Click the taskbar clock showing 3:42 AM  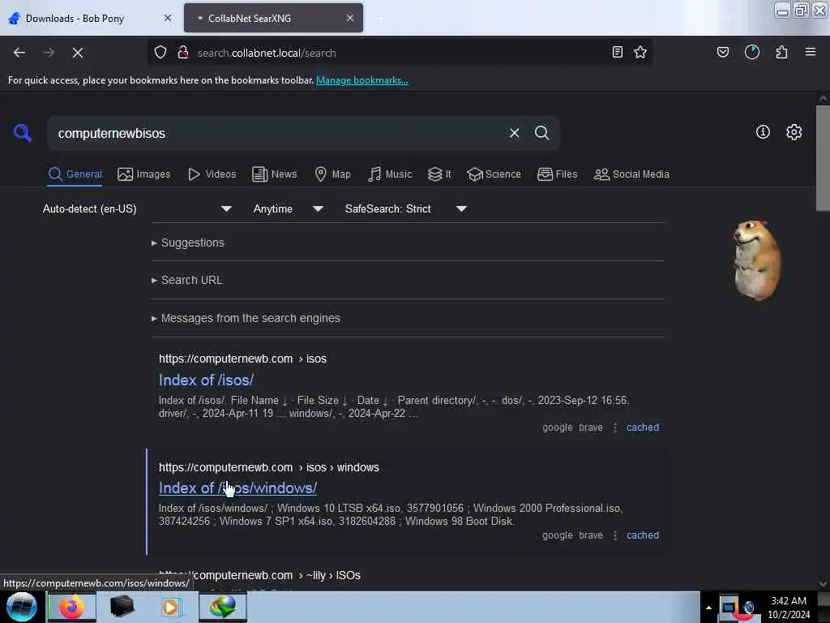(x=788, y=608)
